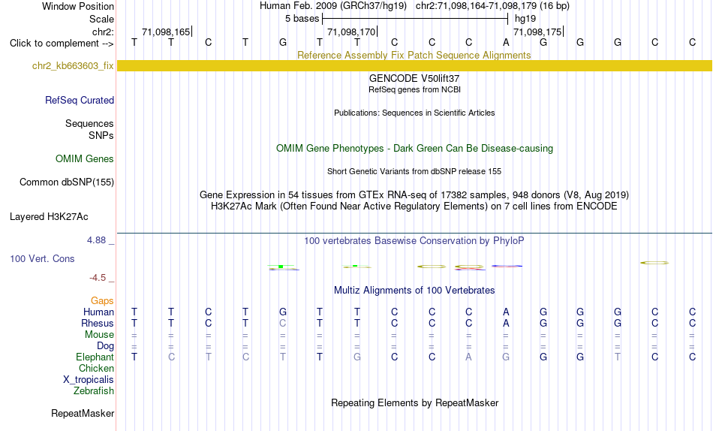Click the 4.88 upper conservation value

(96, 240)
